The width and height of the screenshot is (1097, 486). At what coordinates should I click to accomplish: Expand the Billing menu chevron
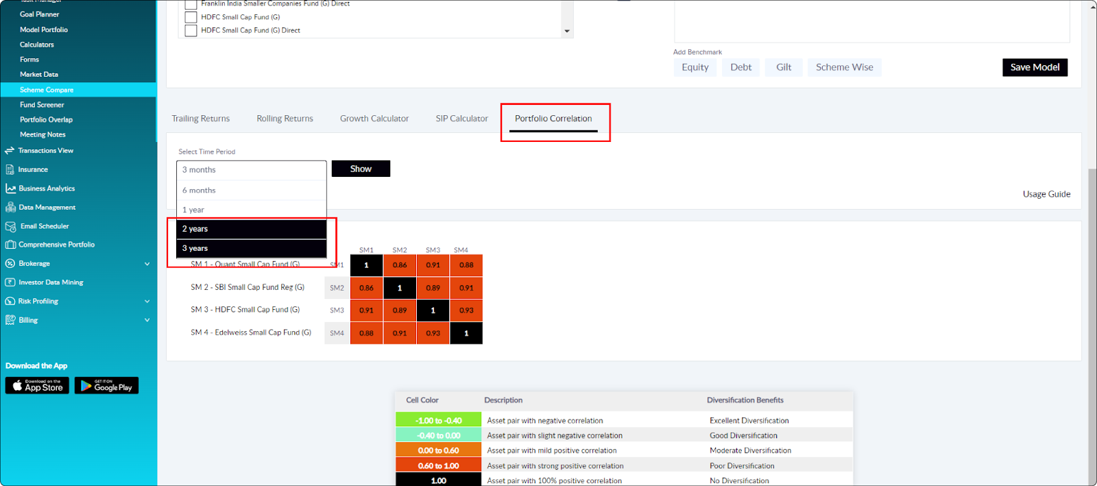coord(147,320)
